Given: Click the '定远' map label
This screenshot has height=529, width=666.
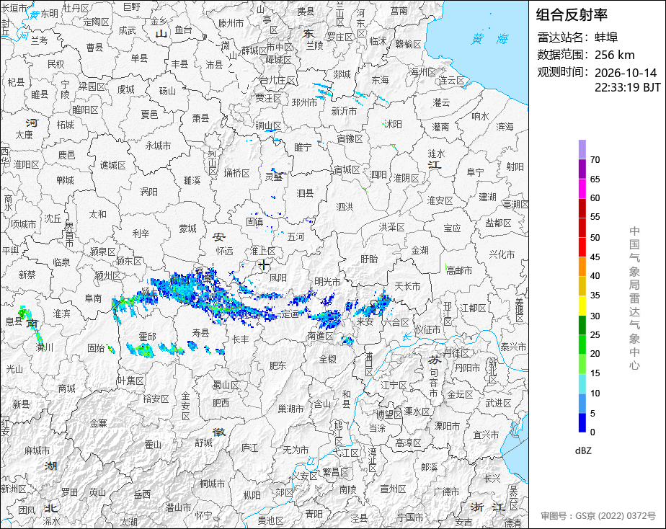Looking at the screenshot, I should [x=290, y=314].
